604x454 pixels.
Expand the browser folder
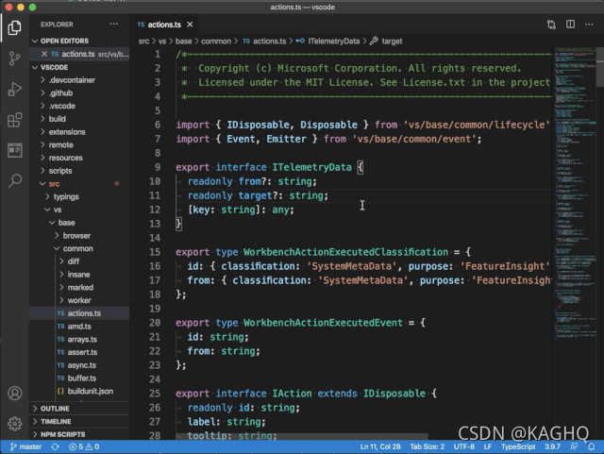pyautogui.click(x=79, y=235)
